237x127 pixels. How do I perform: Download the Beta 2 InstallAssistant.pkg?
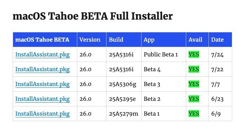click(43, 99)
